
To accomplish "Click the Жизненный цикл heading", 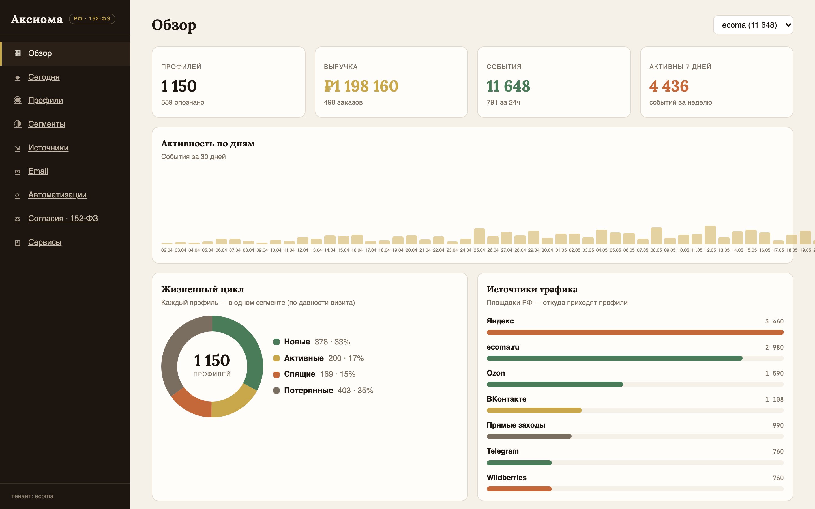I will (202, 289).
